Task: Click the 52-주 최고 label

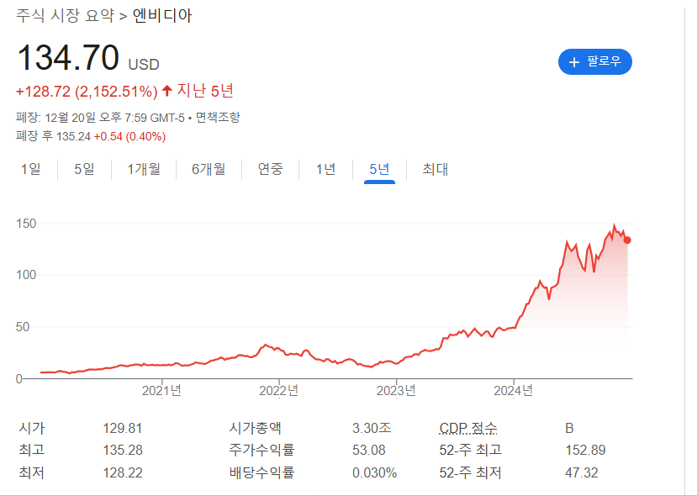Action: [x=470, y=450]
